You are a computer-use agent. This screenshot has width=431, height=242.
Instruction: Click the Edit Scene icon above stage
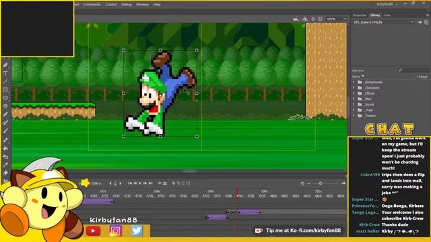click(296, 19)
